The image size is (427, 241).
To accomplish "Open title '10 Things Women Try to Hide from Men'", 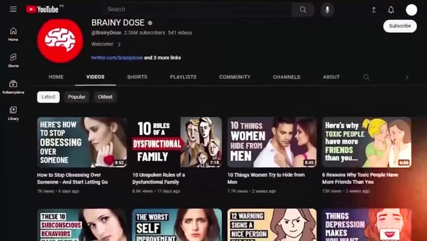I will [266, 178].
